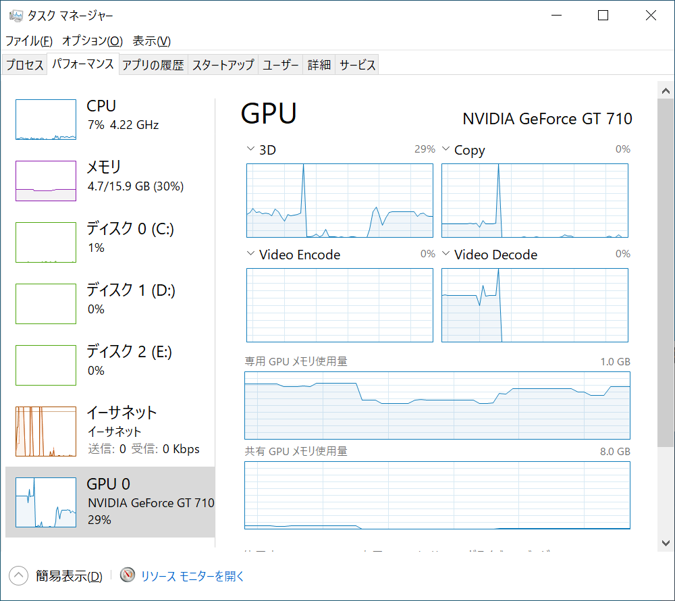
Task: Switch to the プロセス tab
Action: 25,65
